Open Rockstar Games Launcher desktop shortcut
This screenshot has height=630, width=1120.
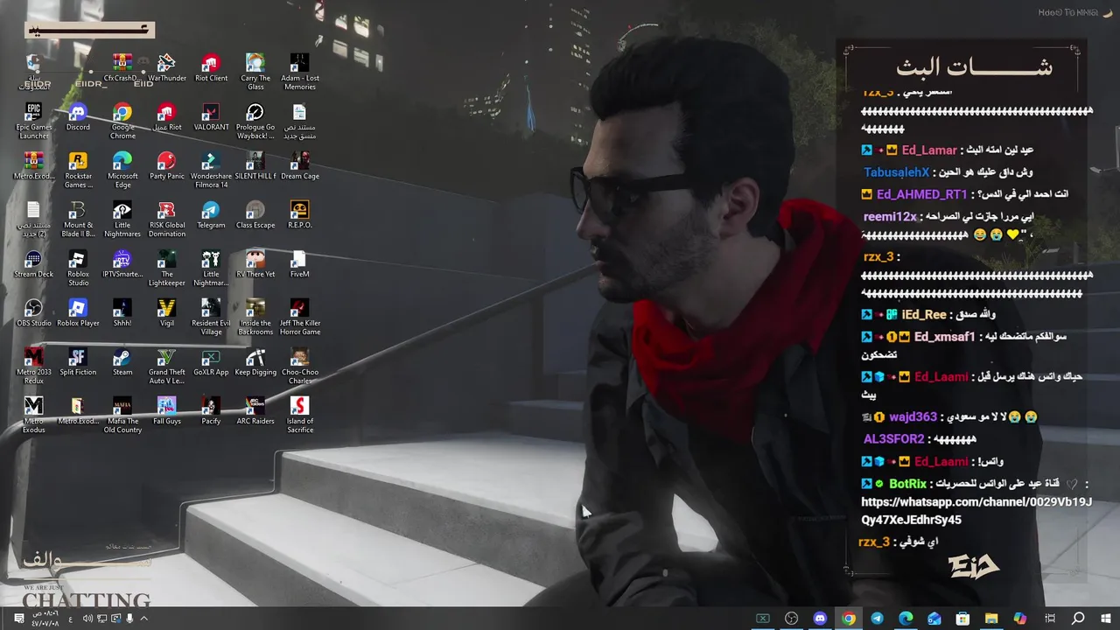point(78,170)
